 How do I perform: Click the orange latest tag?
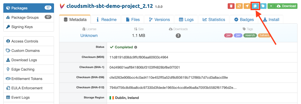(x=264, y=35)
